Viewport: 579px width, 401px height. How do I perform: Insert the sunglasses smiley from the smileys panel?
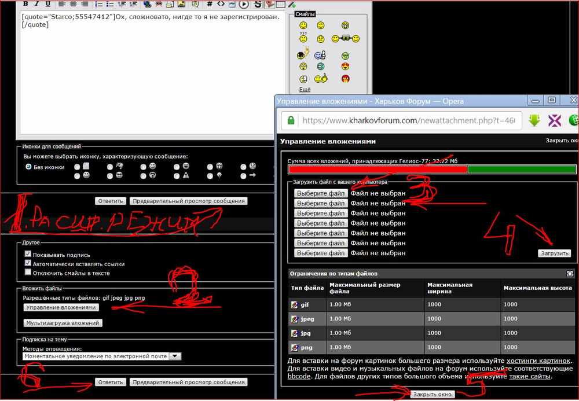(x=346, y=38)
